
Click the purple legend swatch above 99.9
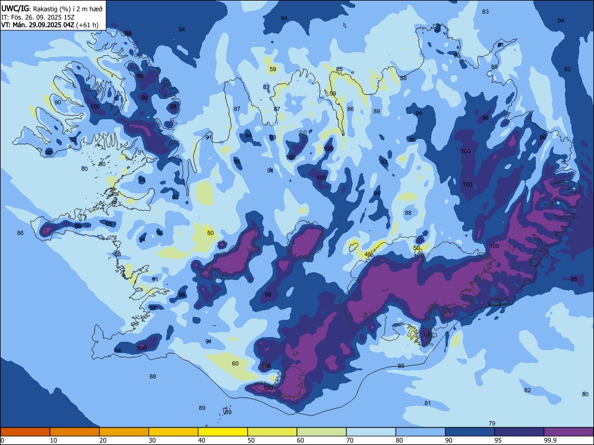point(568,432)
